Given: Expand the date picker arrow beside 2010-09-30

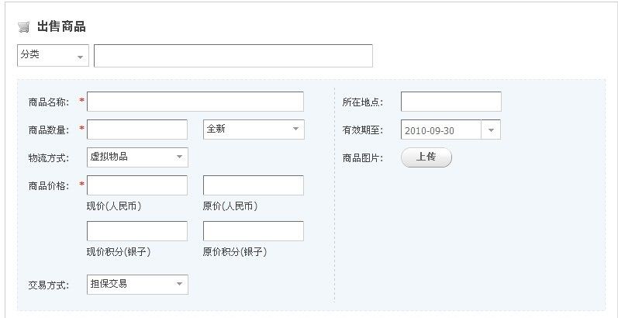Looking at the screenshot, I should click(x=491, y=130).
